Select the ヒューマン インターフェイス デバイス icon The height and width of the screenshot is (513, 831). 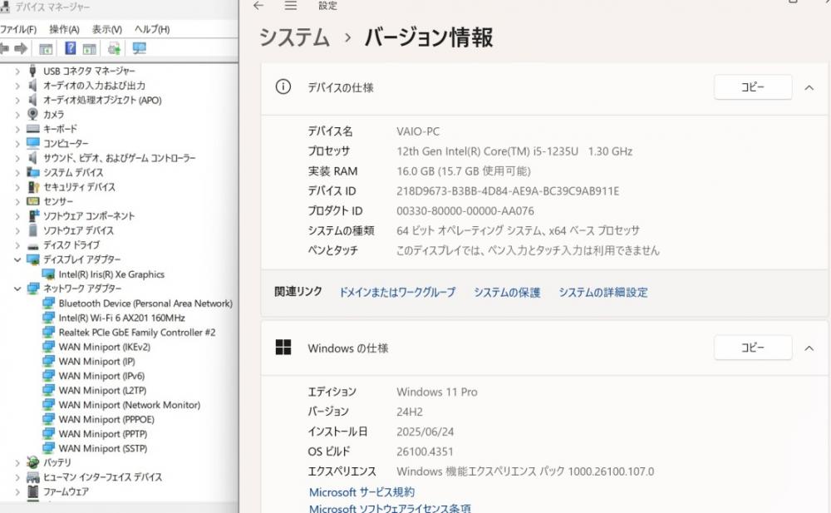point(33,477)
